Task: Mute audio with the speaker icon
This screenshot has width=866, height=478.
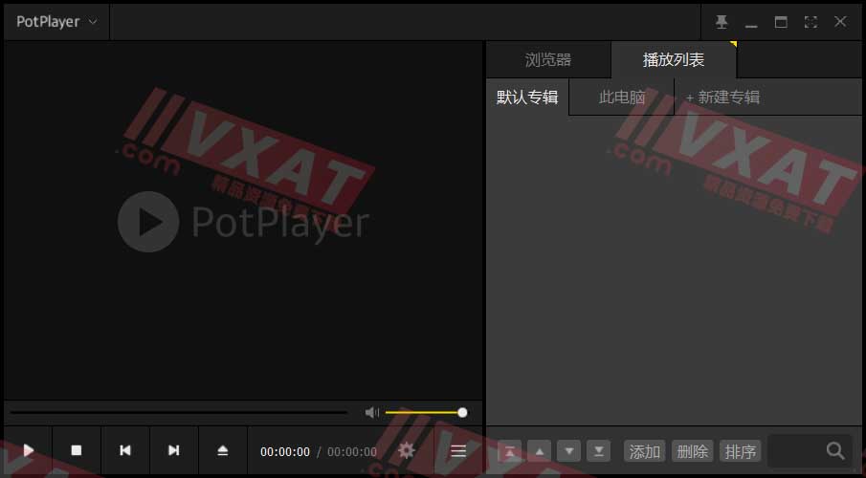Action: [x=371, y=412]
